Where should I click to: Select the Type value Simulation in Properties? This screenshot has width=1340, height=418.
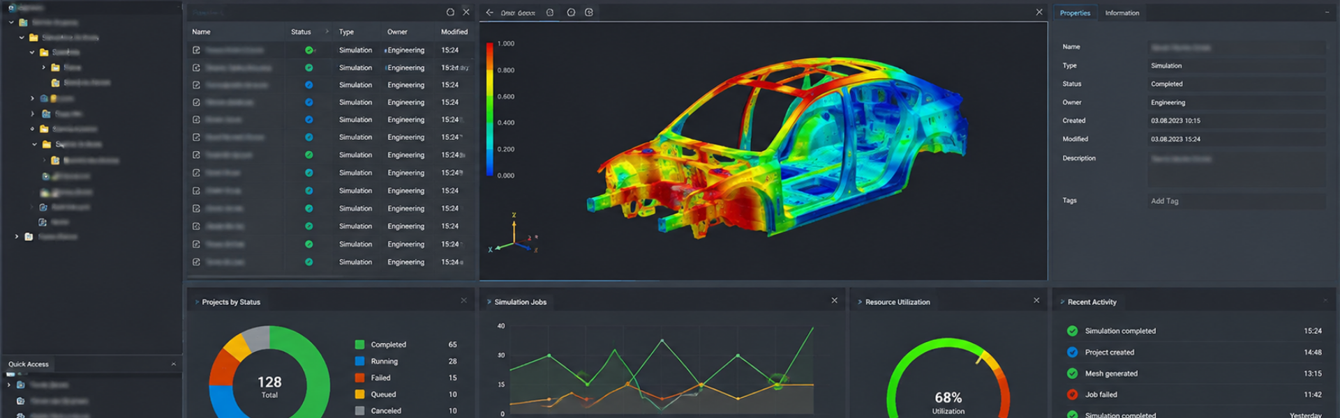click(1166, 66)
